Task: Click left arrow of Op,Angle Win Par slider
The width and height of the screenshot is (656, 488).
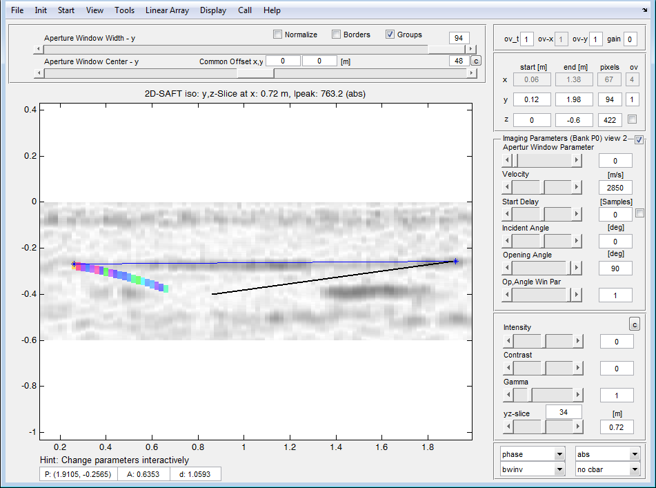Action: tap(507, 295)
